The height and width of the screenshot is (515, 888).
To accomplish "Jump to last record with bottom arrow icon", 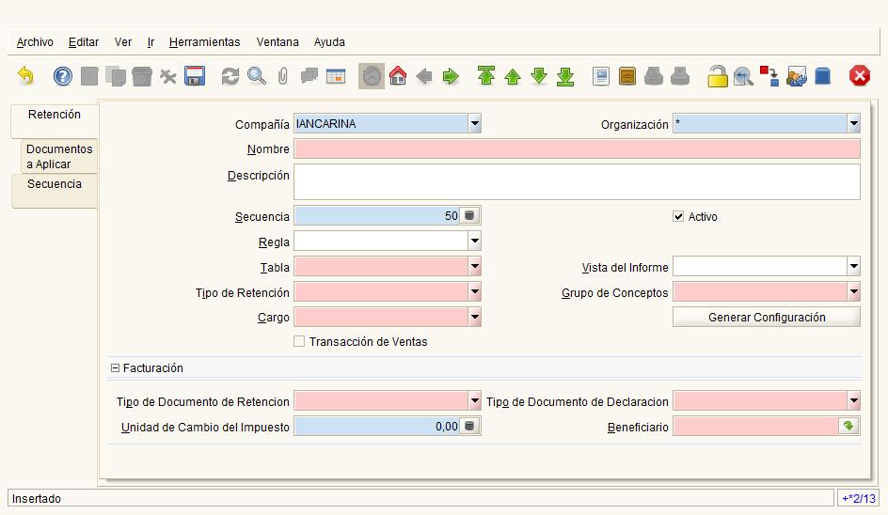I will (x=565, y=76).
